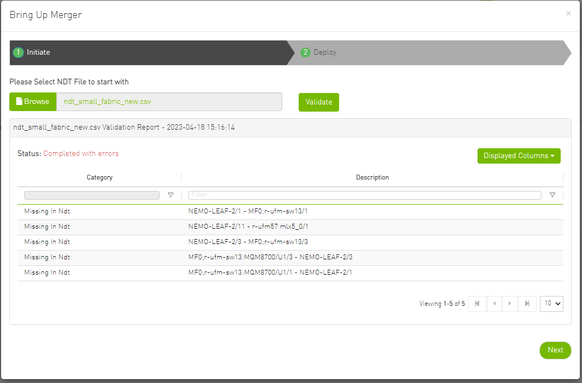This screenshot has height=383, width=582.
Task: Go to the previous results page
Action: pyautogui.click(x=493, y=304)
